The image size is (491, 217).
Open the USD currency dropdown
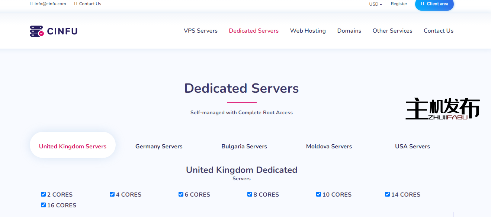376,4
